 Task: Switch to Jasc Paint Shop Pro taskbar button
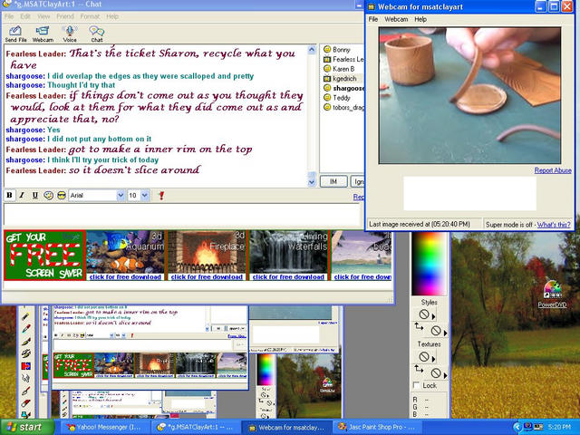tap(376, 427)
